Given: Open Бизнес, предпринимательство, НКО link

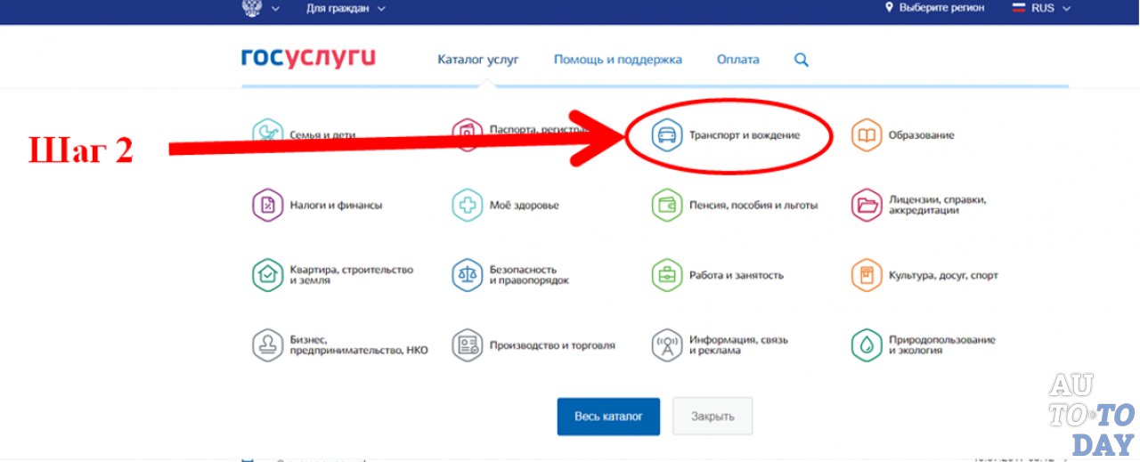Looking at the screenshot, I should click(359, 345).
